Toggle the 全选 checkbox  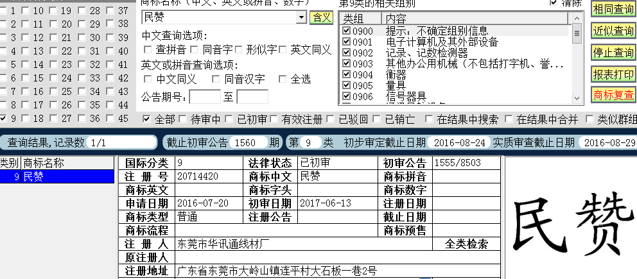[283, 79]
